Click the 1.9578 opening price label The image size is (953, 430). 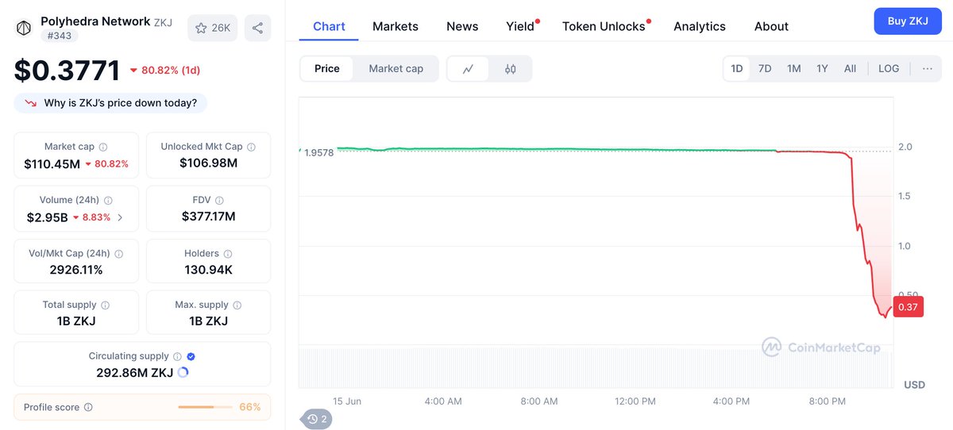tap(319, 152)
